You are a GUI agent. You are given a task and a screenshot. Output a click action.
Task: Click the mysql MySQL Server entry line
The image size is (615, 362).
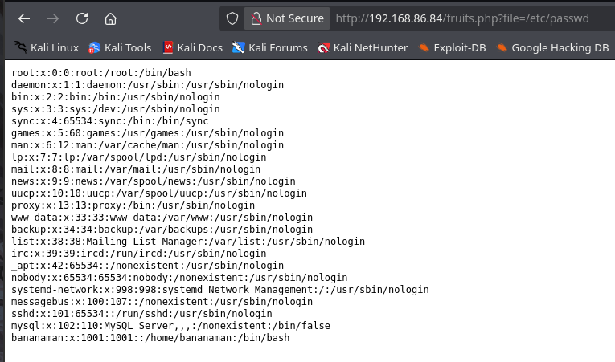tap(170, 326)
